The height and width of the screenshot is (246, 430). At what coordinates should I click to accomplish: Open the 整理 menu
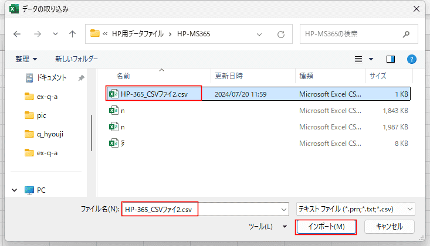coord(26,59)
